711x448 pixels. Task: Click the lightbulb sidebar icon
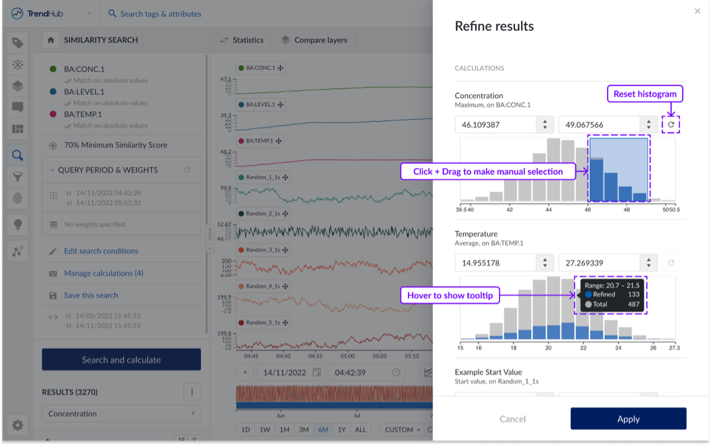click(x=17, y=224)
